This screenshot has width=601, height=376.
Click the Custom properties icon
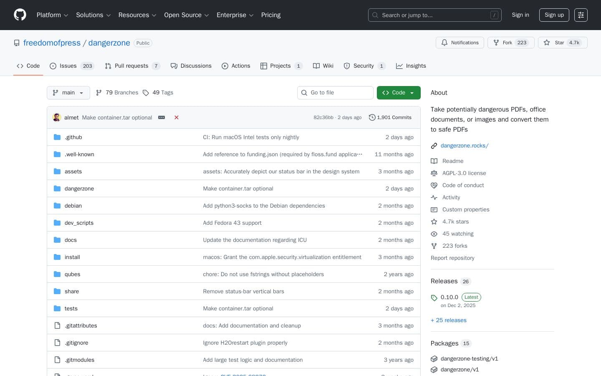(x=434, y=209)
